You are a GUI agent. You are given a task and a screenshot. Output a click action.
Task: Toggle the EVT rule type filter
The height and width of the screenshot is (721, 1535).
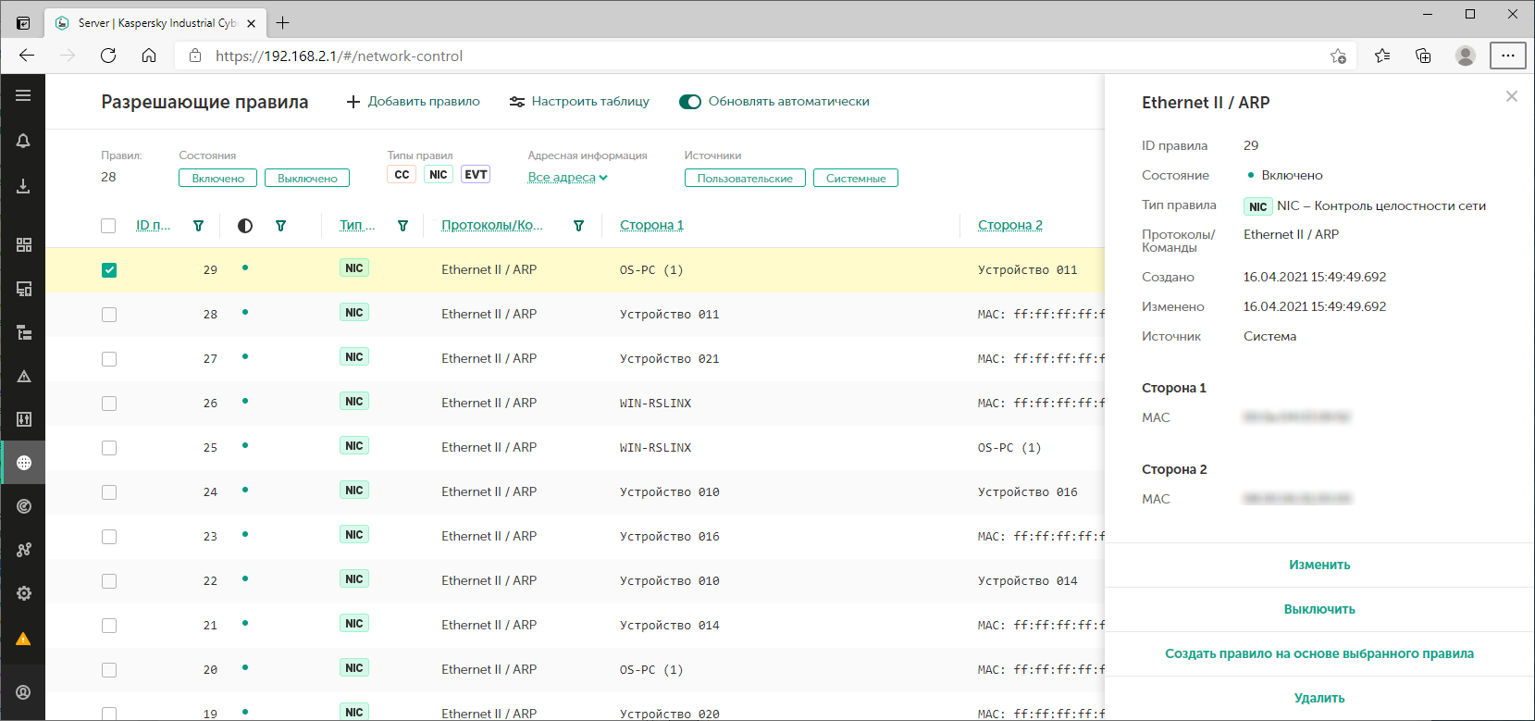476,175
